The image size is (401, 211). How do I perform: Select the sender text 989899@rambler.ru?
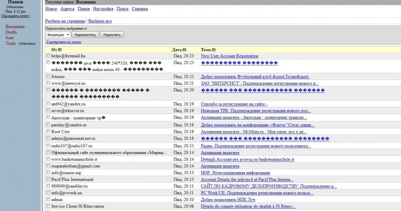(x=69, y=186)
